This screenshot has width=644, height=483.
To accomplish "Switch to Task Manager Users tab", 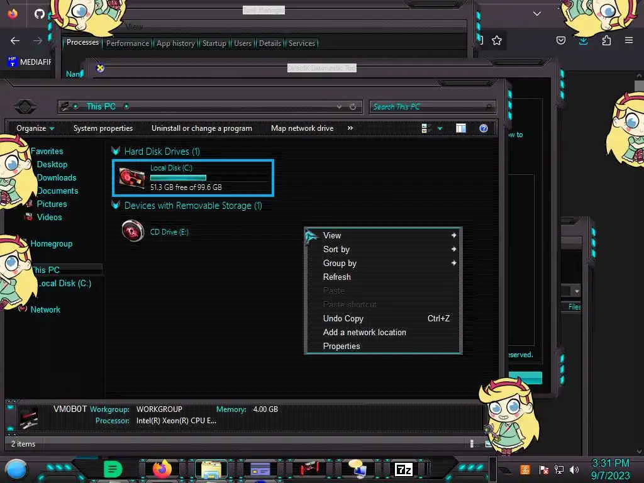I will coord(243,43).
